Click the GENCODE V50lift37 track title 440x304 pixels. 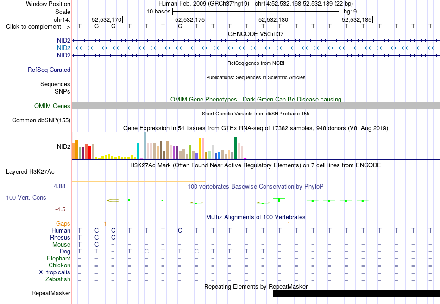point(256,34)
